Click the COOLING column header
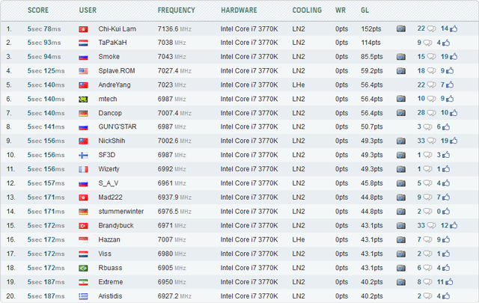Screen dimensions: 479x303 tap(306, 10)
